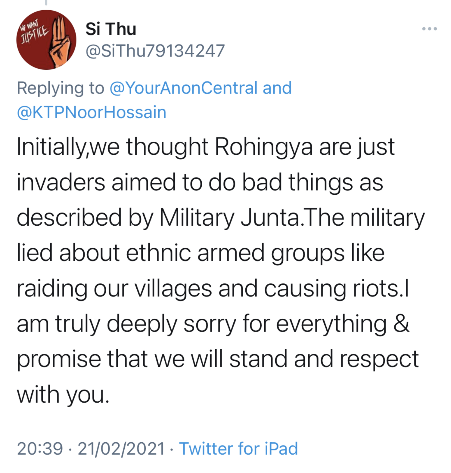Click the "and" link after @YourAnonCentral

(277, 88)
